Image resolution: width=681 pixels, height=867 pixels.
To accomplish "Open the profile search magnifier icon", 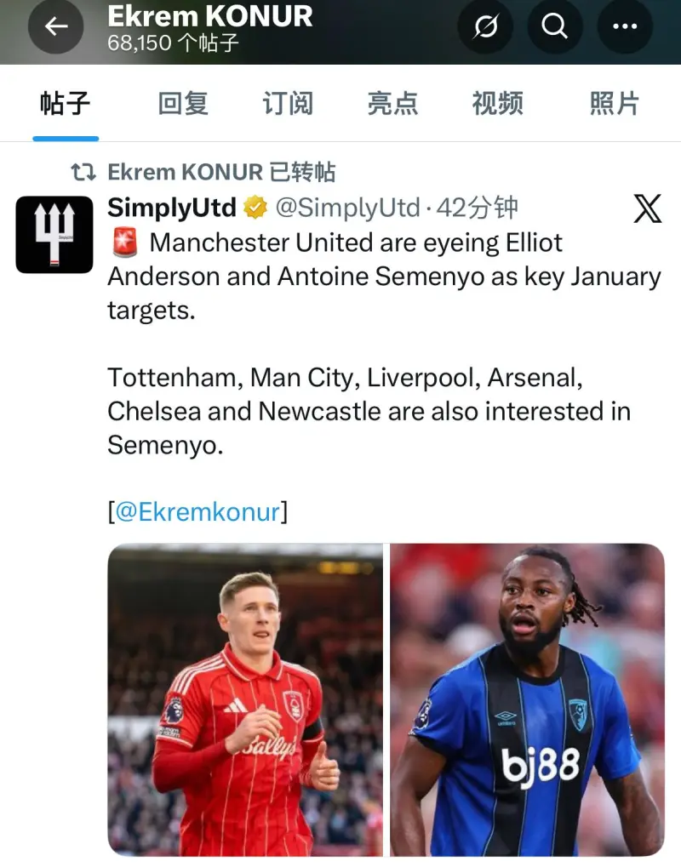I will pos(554,26).
